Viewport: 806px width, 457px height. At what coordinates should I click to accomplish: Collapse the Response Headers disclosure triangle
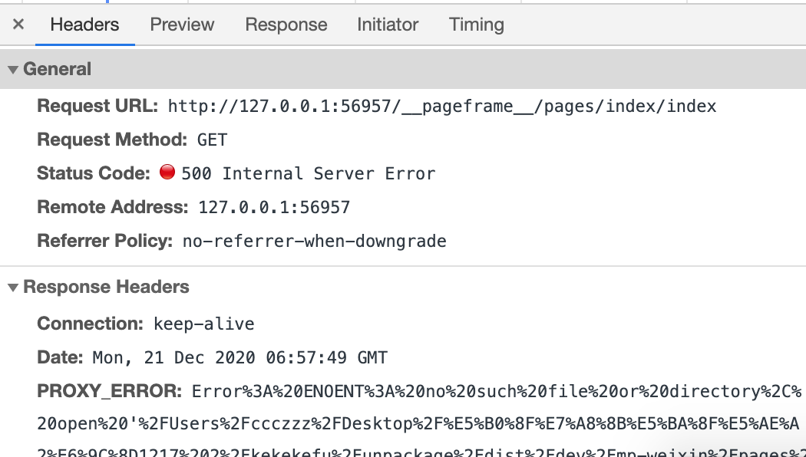(x=13, y=287)
